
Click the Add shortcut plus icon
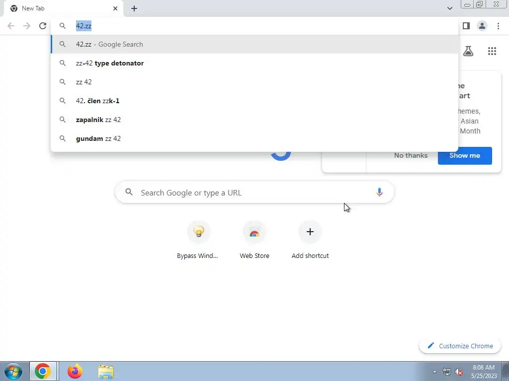310,232
